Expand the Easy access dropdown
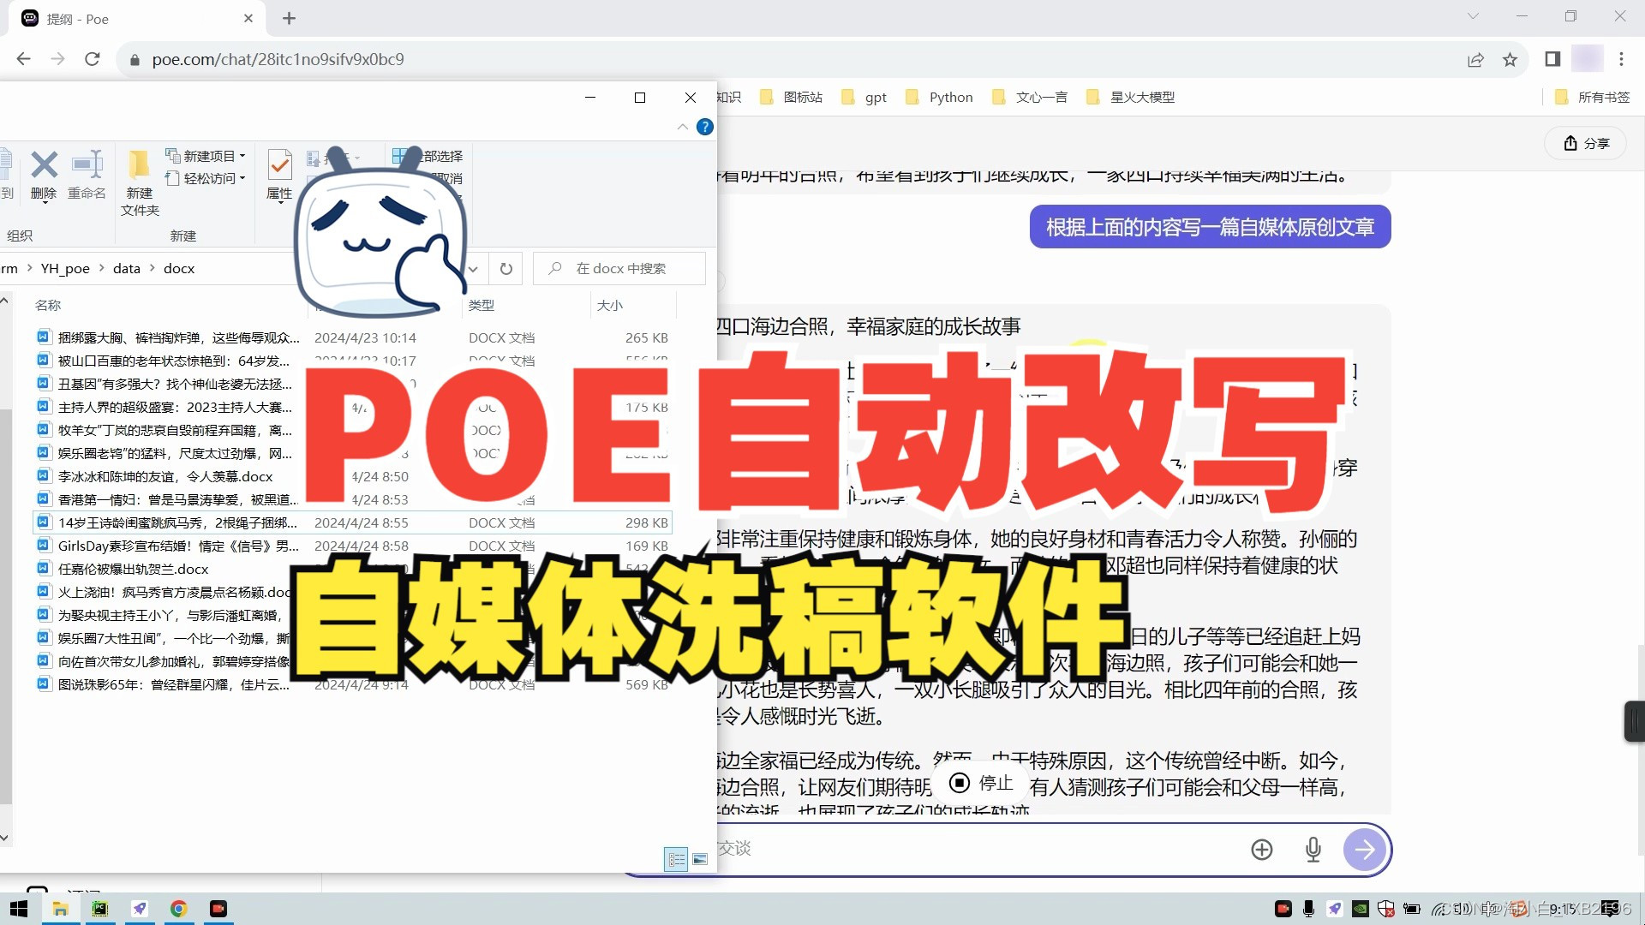This screenshot has height=925, width=1645. [x=206, y=178]
